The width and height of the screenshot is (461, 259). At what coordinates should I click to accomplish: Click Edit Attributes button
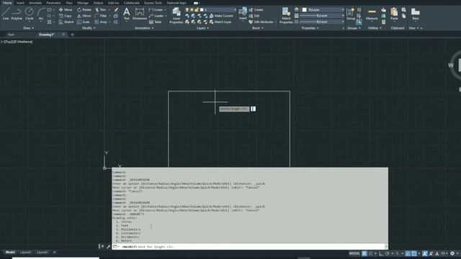261,22
